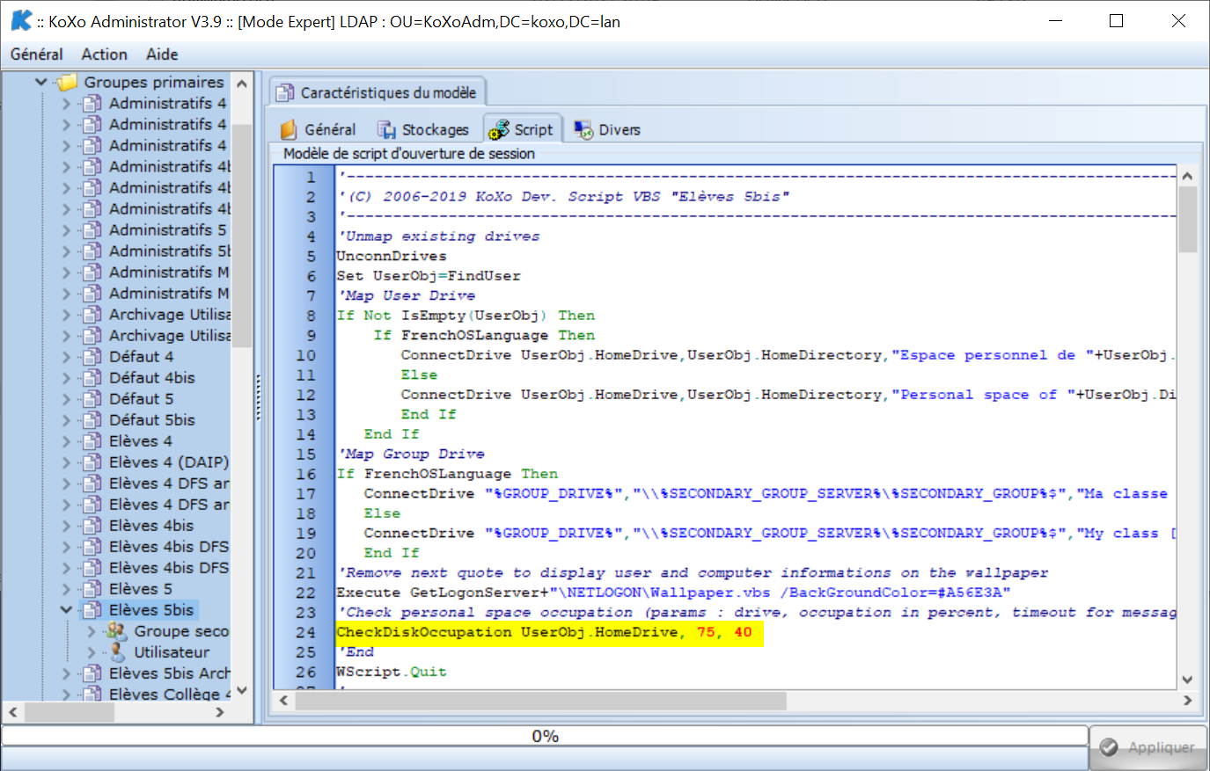The height and width of the screenshot is (771, 1210).
Task: Select Elèves 5bis in the tree
Action: click(x=151, y=610)
